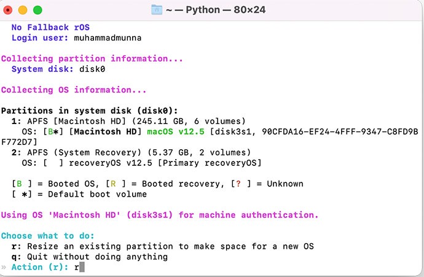
Task: Click the wrapped UUID ending 'F772D7]'
Action: [19, 142]
